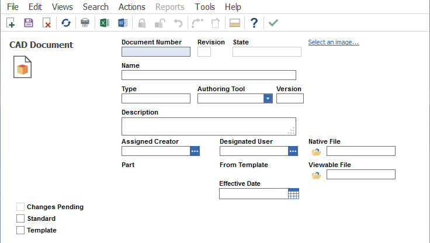Check the Standard checkbox

(x=20, y=218)
